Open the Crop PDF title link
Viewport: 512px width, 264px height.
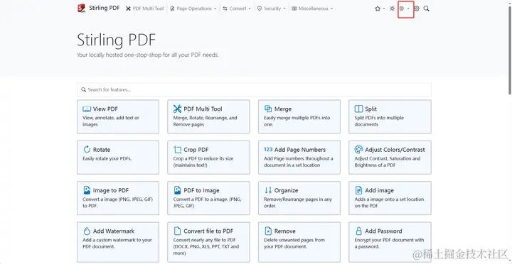196,150
